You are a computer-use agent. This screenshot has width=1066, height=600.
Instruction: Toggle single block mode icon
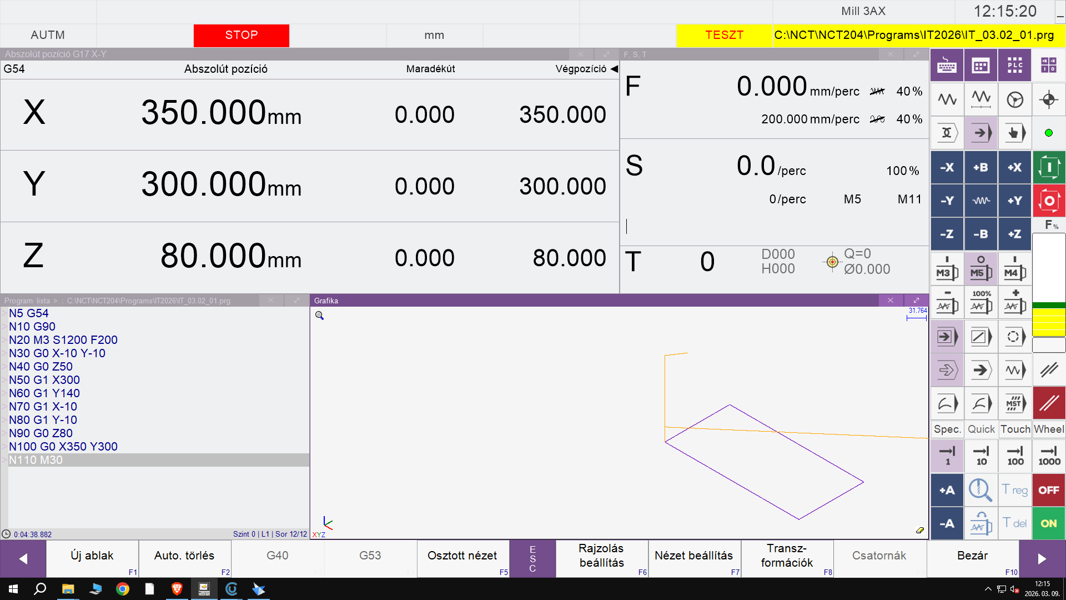tap(947, 336)
